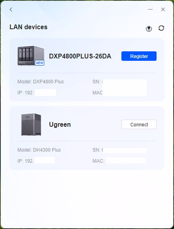
Task: Close the LAN devices window
Action: (163, 9)
